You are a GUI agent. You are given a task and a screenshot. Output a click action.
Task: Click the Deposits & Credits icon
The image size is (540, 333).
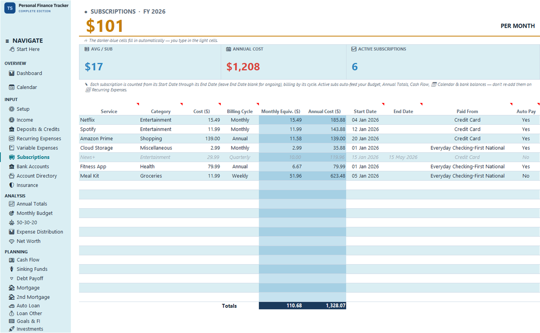pos(12,130)
